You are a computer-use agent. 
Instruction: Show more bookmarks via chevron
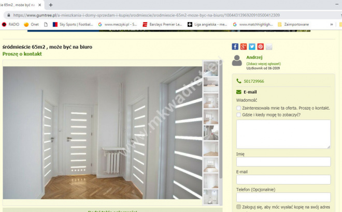point(332,24)
